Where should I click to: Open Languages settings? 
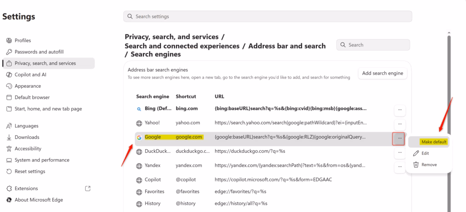pos(26,126)
